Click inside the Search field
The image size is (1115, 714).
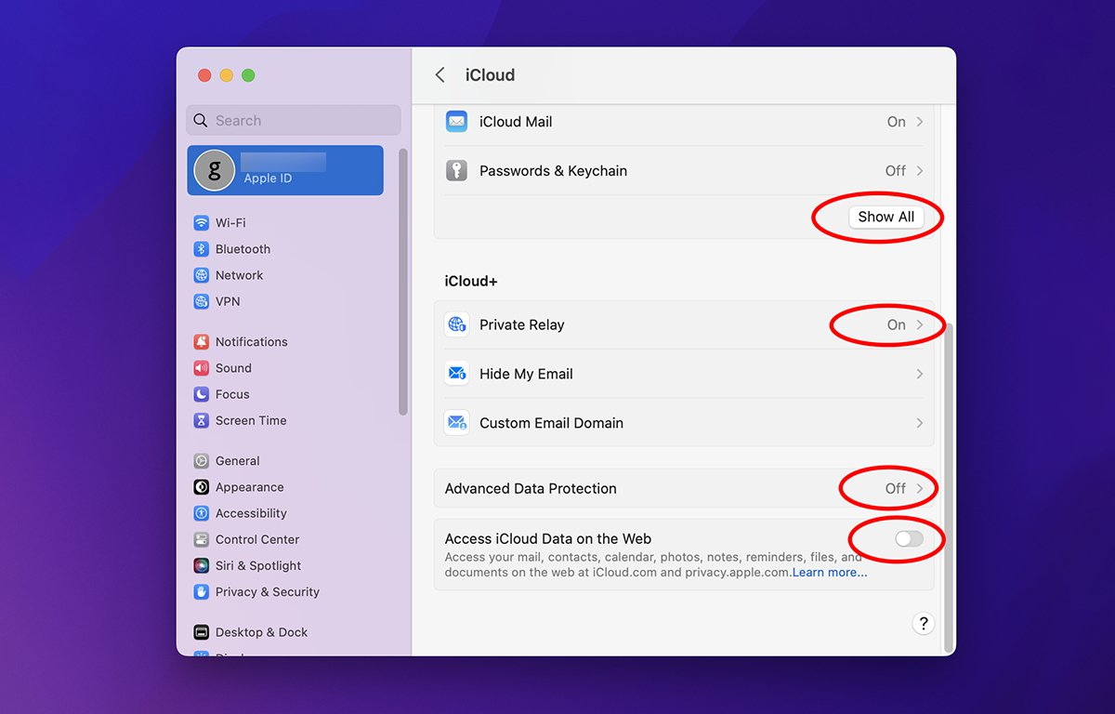click(x=293, y=120)
